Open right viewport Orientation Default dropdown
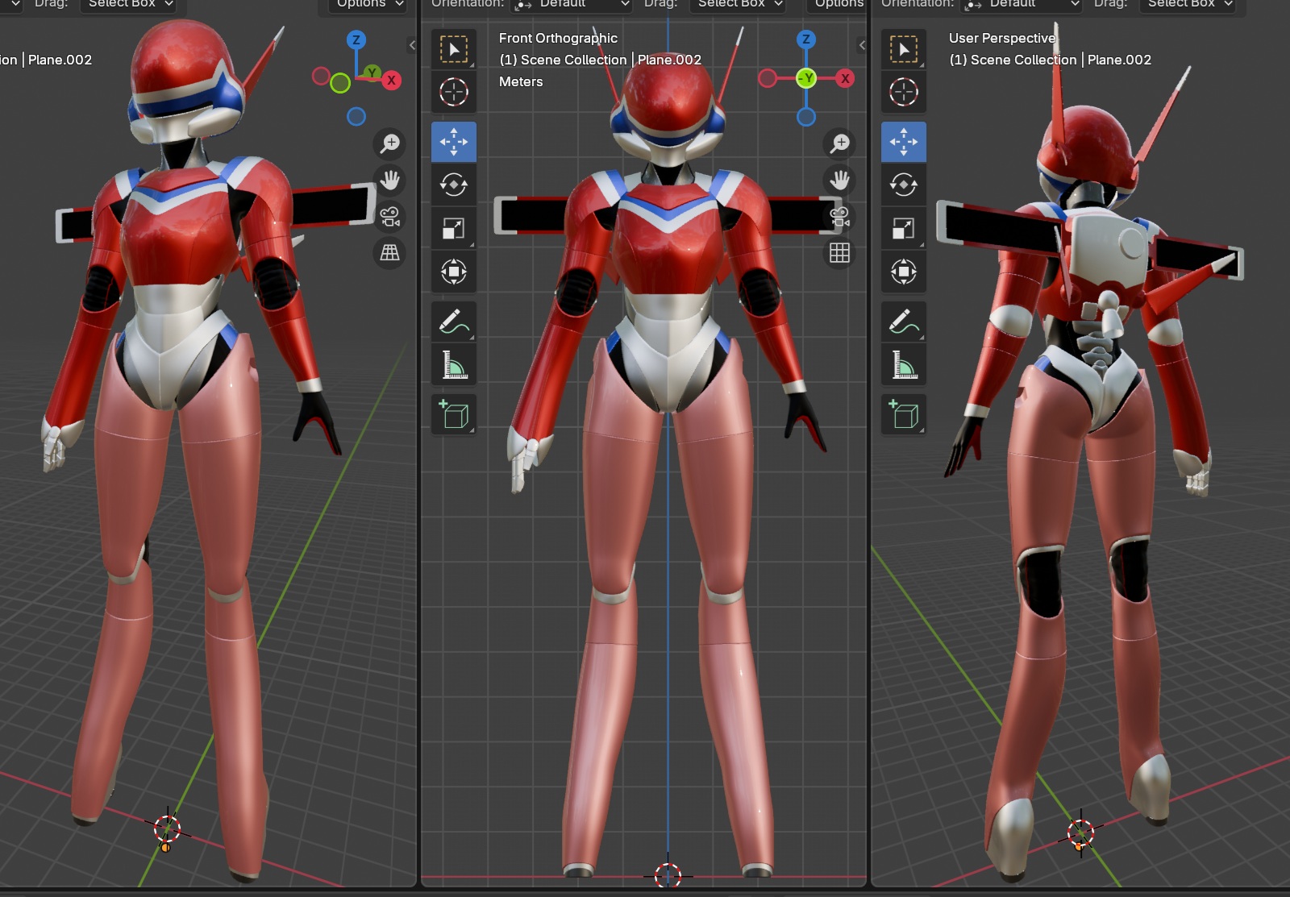The image size is (1290, 897). 1021,4
